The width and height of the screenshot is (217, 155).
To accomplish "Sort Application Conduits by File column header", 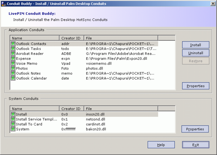I will [x=121, y=38].
